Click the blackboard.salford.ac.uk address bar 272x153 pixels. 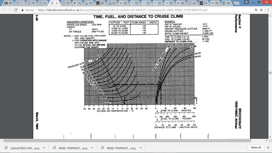pyautogui.click(x=136, y=10)
